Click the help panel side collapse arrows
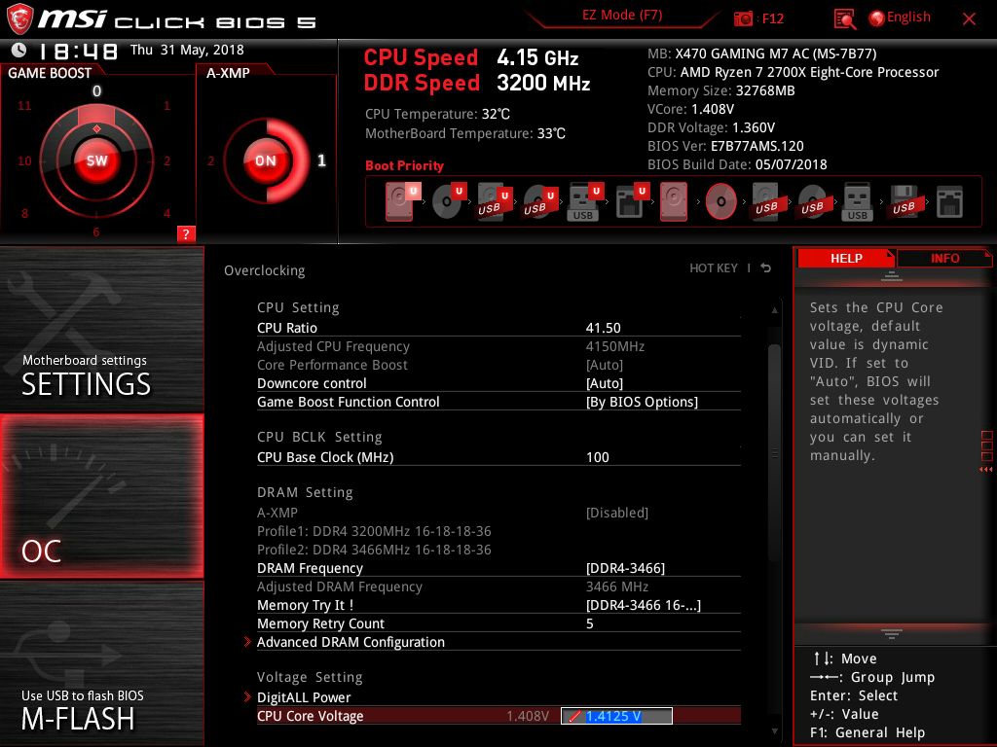Viewport: 997px width, 747px height. [985, 470]
